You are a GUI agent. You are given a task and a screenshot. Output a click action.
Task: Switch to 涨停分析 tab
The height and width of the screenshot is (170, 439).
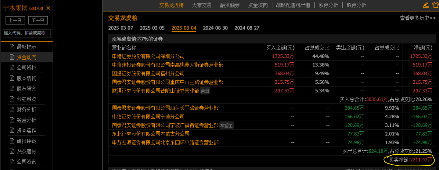click(328, 5)
